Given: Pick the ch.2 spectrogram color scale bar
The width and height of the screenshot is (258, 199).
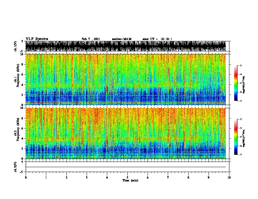Looking at the screenshot, I should 236,137.
